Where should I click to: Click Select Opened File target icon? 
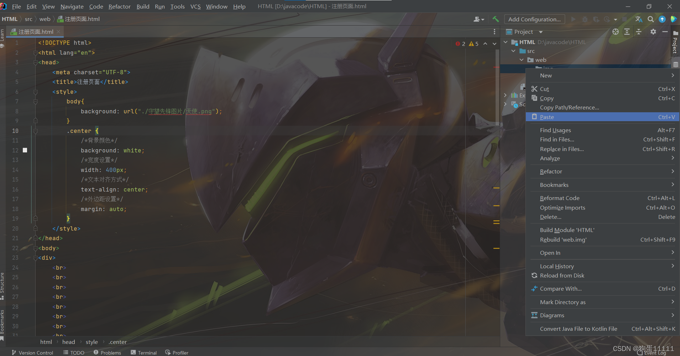pyautogui.click(x=616, y=32)
